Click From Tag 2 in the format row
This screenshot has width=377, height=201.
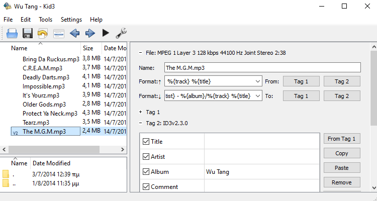click(x=342, y=81)
